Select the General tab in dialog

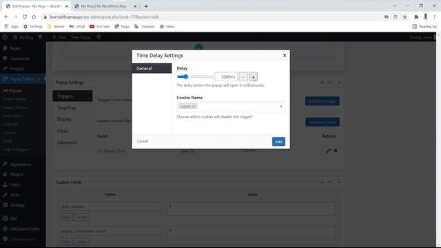pyautogui.click(x=152, y=68)
